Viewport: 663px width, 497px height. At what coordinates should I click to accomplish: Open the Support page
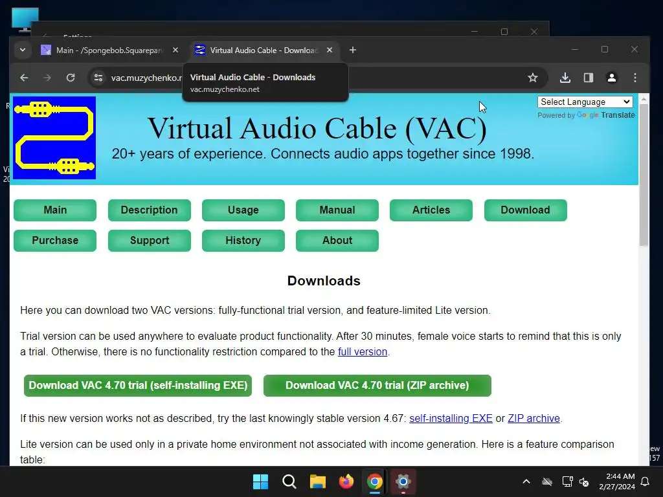(150, 241)
